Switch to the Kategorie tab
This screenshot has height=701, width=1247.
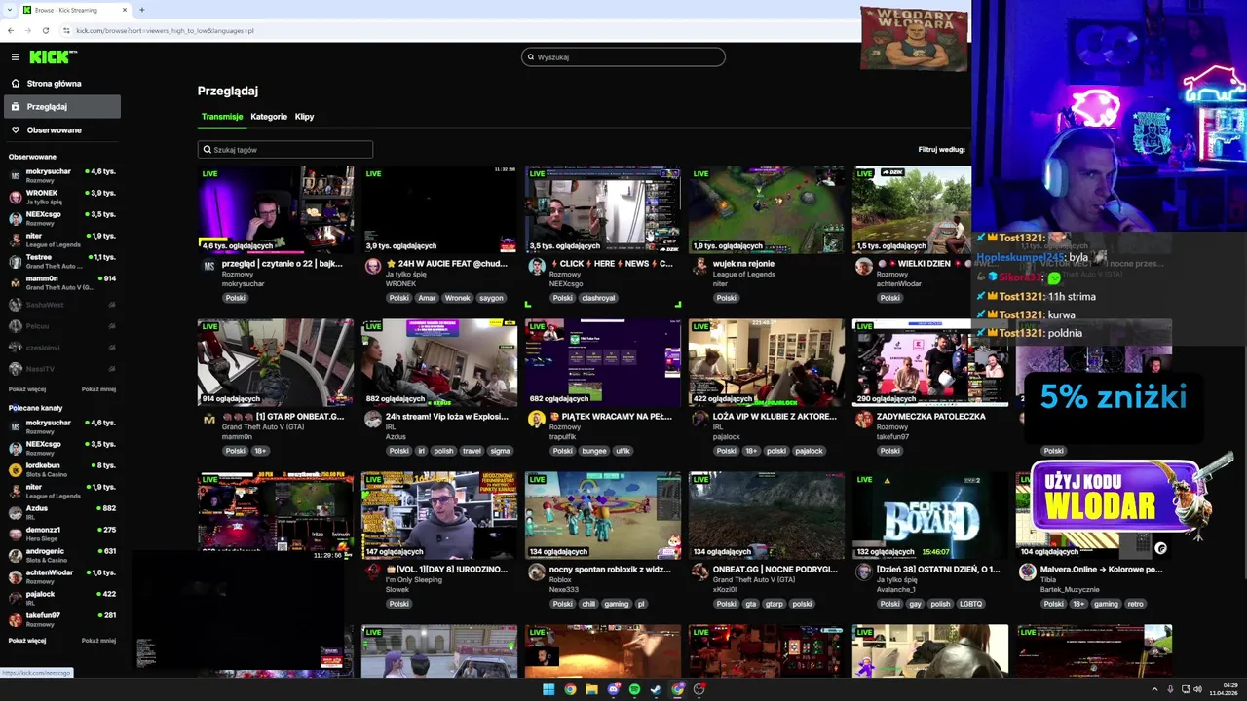coord(269,117)
